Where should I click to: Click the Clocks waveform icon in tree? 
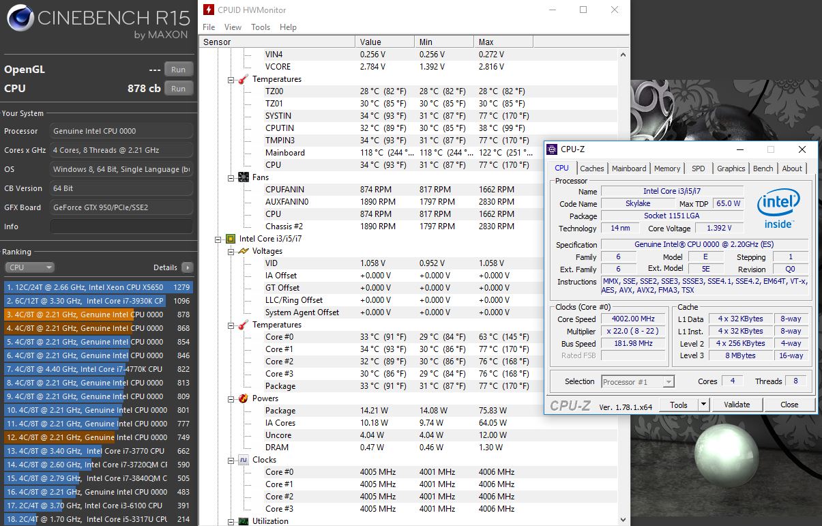tap(243, 460)
